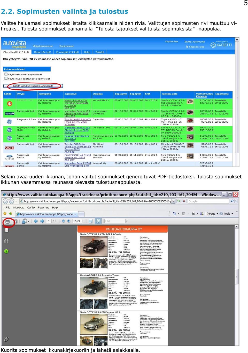Click the browser Home icon

point(174,214)
